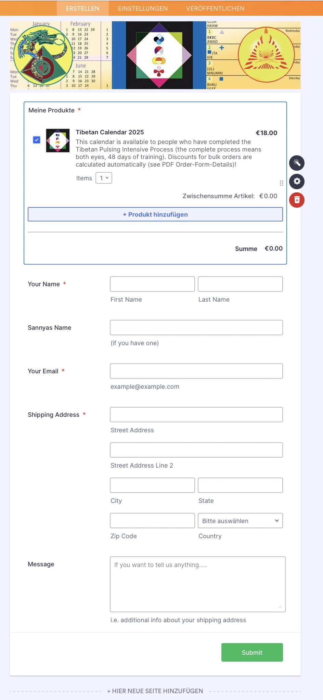
Task: Click the Produkt hinzufügen button
Action: [155, 214]
